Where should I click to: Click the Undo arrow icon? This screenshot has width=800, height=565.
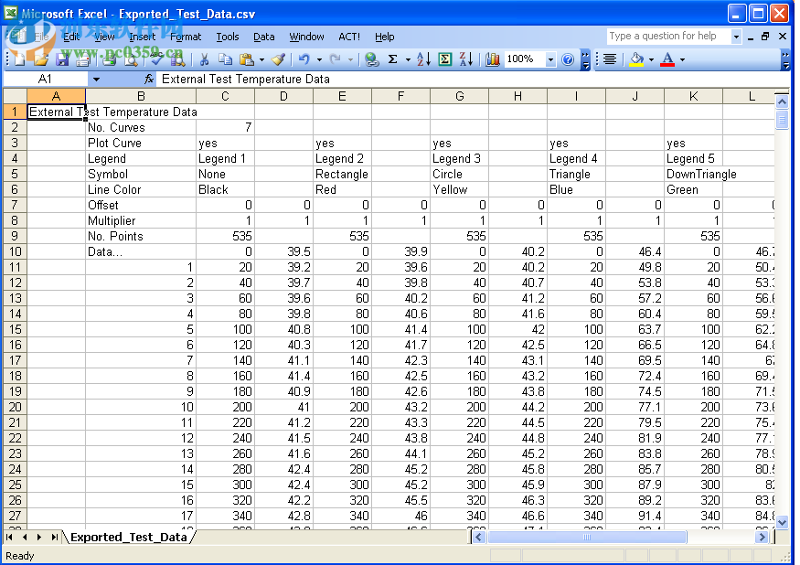[x=304, y=59]
